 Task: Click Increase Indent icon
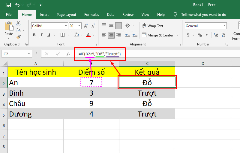click(135, 35)
